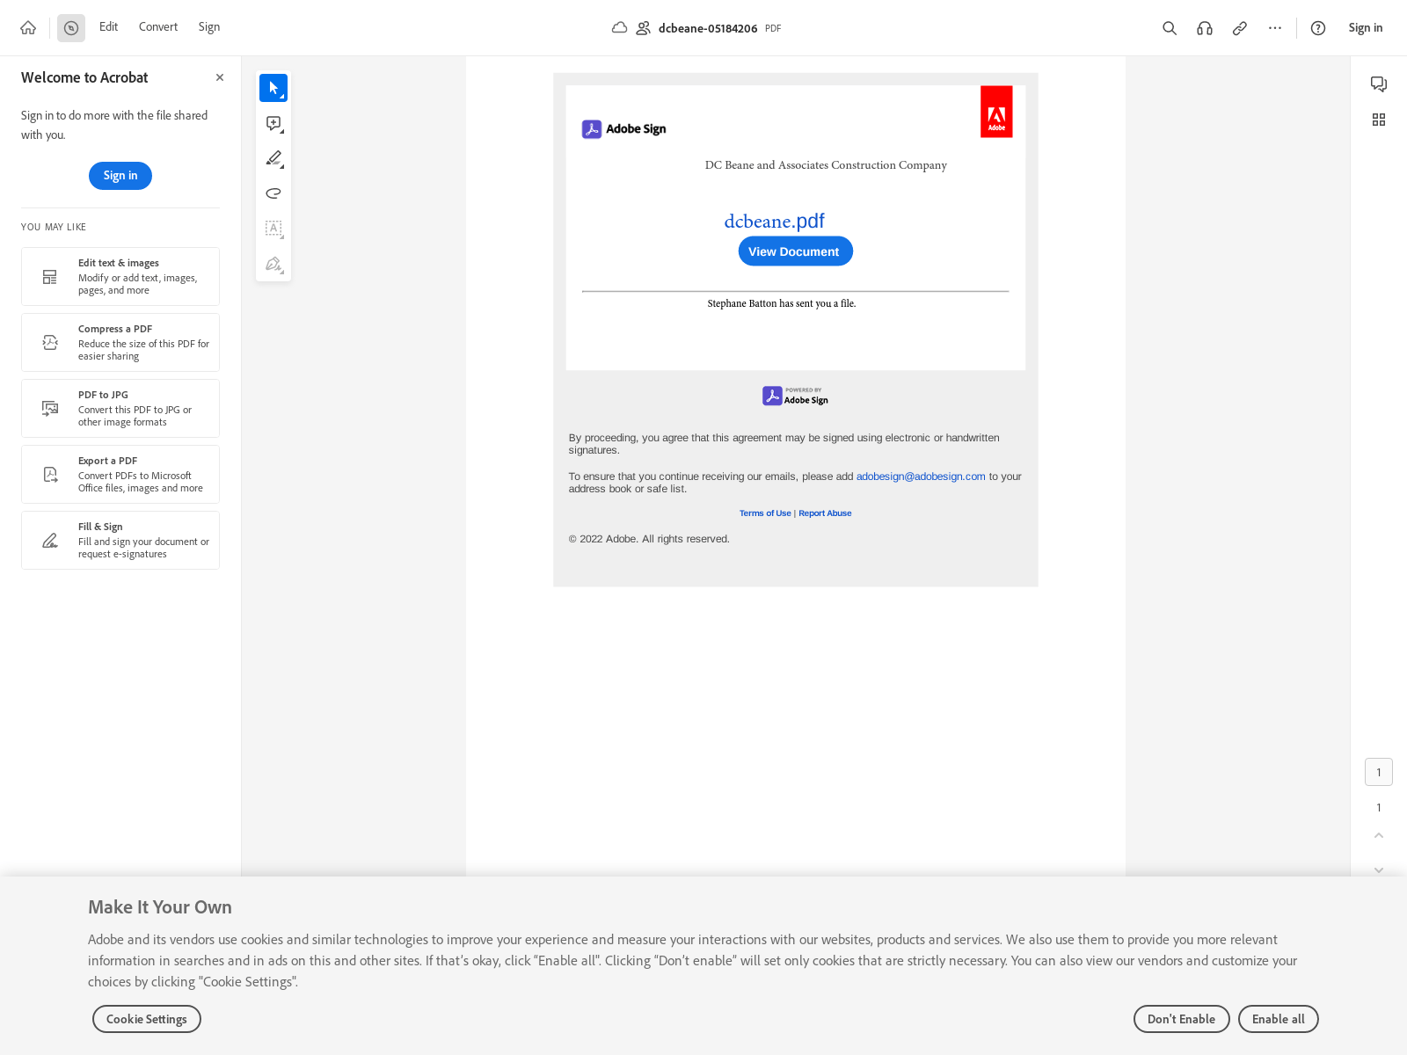1407x1055 pixels.
Task: Click Don't Enable cookies button
Action: (x=1182, y=1019)
